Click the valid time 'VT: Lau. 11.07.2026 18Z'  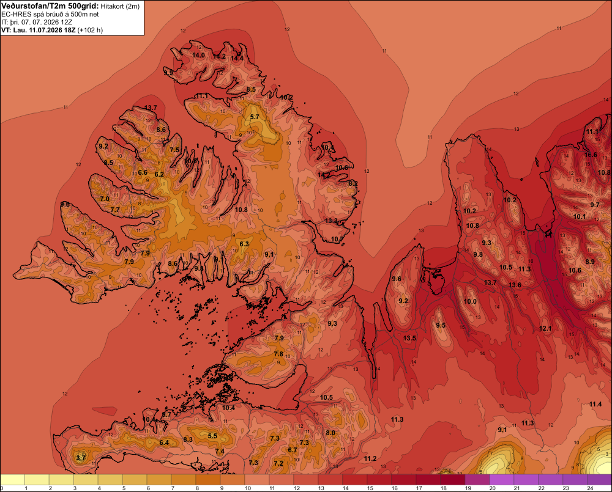(39, 30)
